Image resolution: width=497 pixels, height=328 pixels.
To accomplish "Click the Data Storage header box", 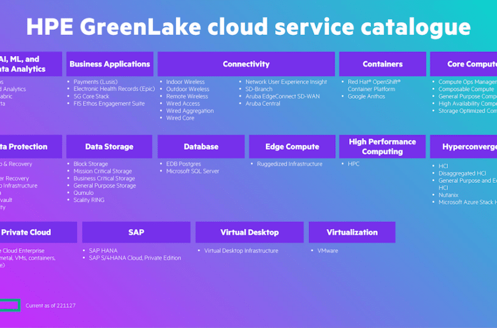I will 109,146.
